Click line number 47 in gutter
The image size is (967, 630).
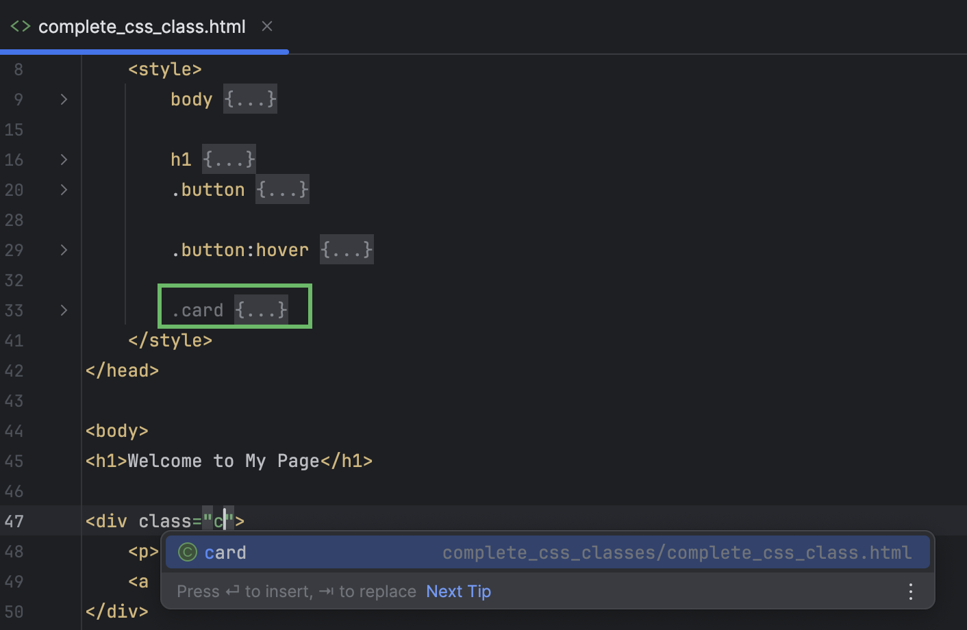[14, 521]
